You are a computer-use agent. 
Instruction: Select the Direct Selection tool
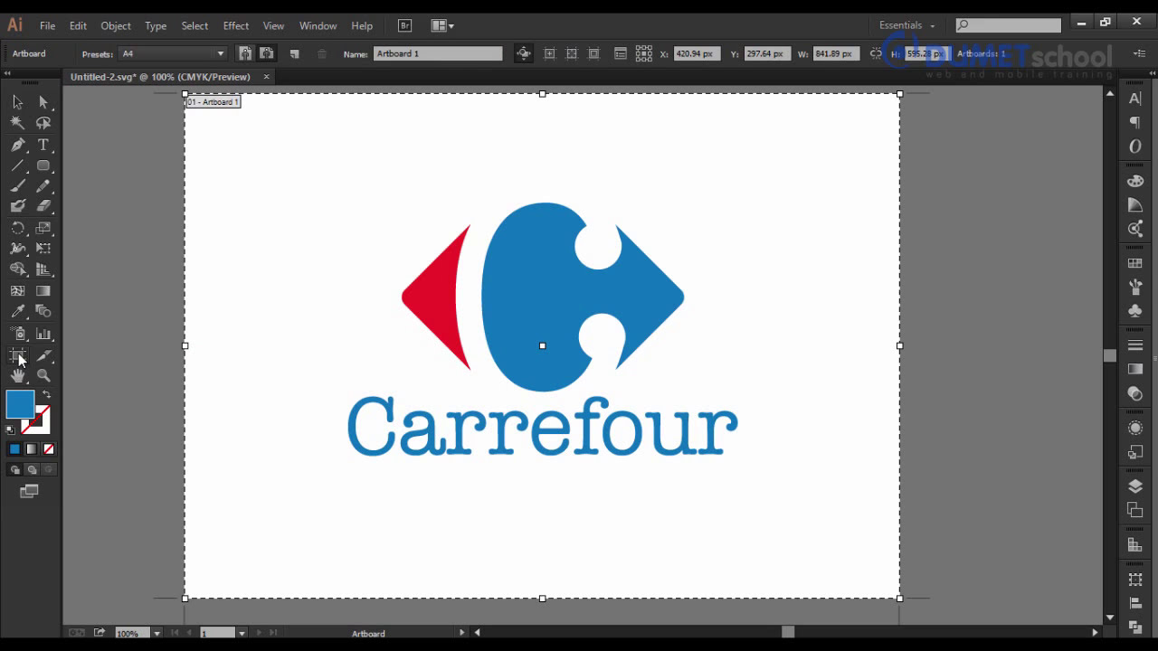(x=43, y=102)
